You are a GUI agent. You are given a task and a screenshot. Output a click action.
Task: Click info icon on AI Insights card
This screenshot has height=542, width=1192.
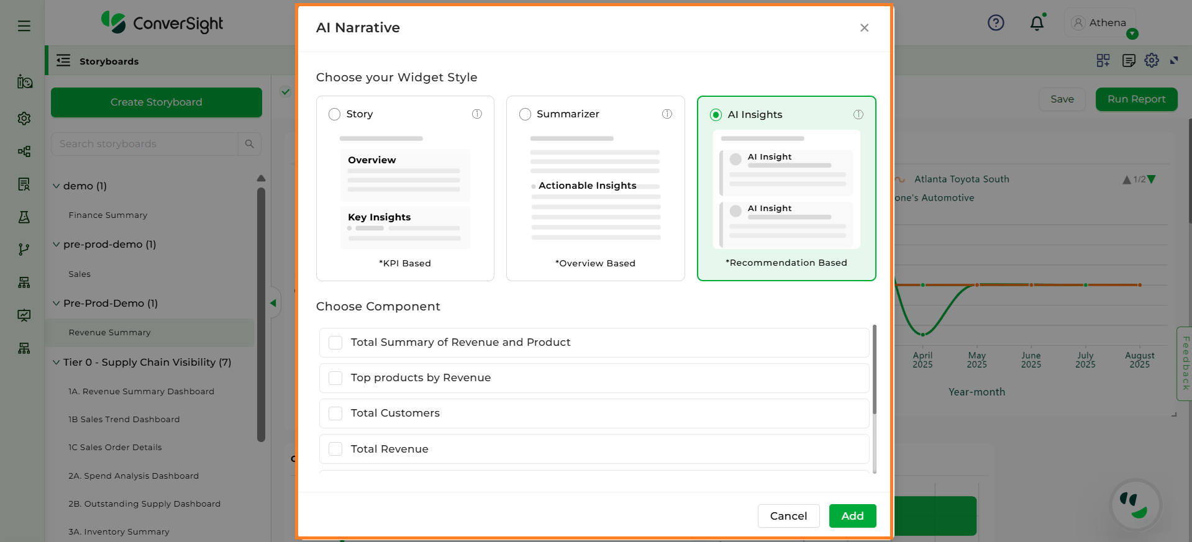pos(858,114)
